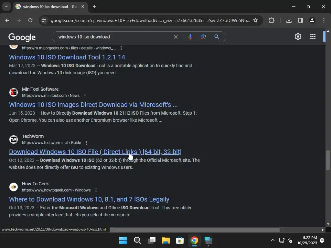Click the majorgeeks.com breadcrumb URL
This screenshot has height=248, width=331.
tap(69, 48)
